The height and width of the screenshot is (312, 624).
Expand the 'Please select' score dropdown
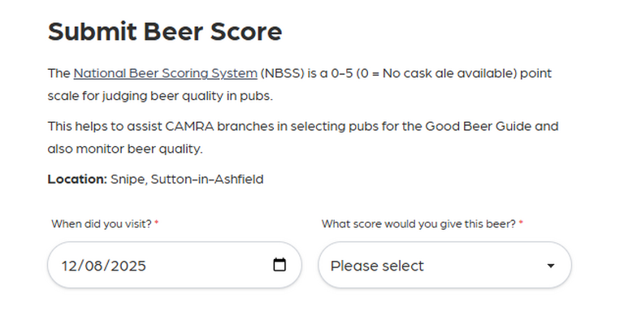tap(444, 265)
